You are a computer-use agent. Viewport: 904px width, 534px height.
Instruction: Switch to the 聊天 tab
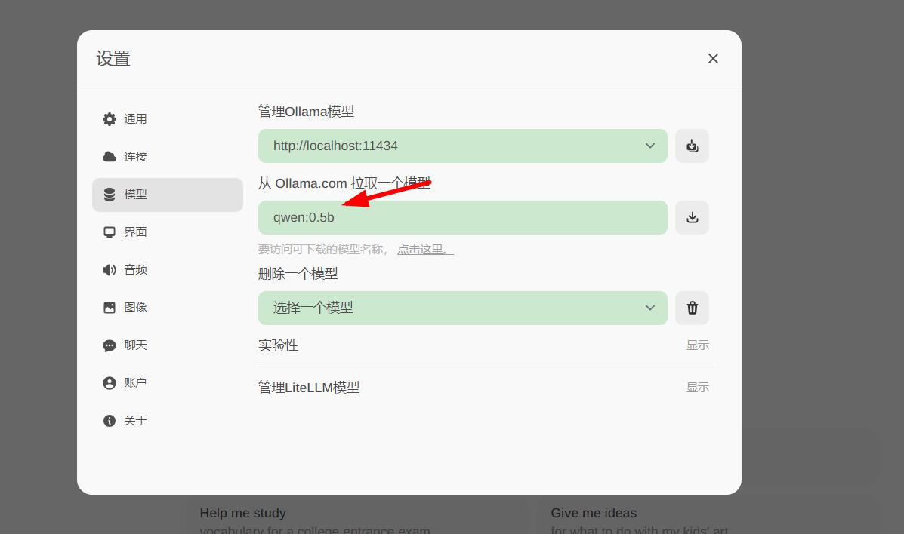167,345
